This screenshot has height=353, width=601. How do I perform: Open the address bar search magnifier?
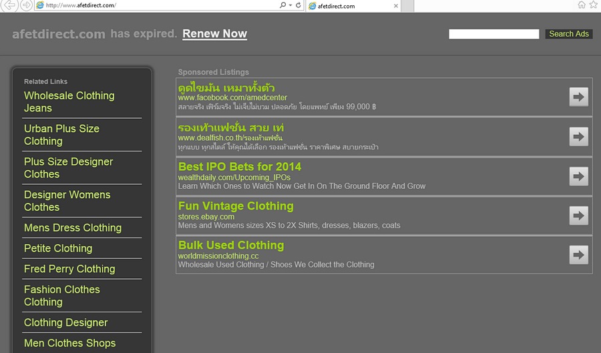283,5
